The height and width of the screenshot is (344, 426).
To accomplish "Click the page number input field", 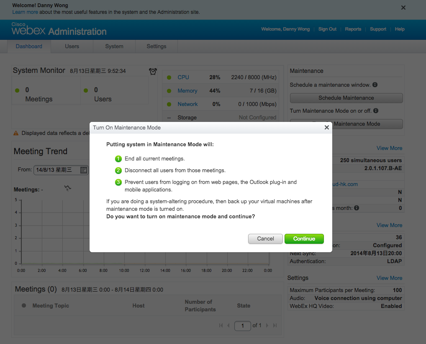I will coord(243,326).
